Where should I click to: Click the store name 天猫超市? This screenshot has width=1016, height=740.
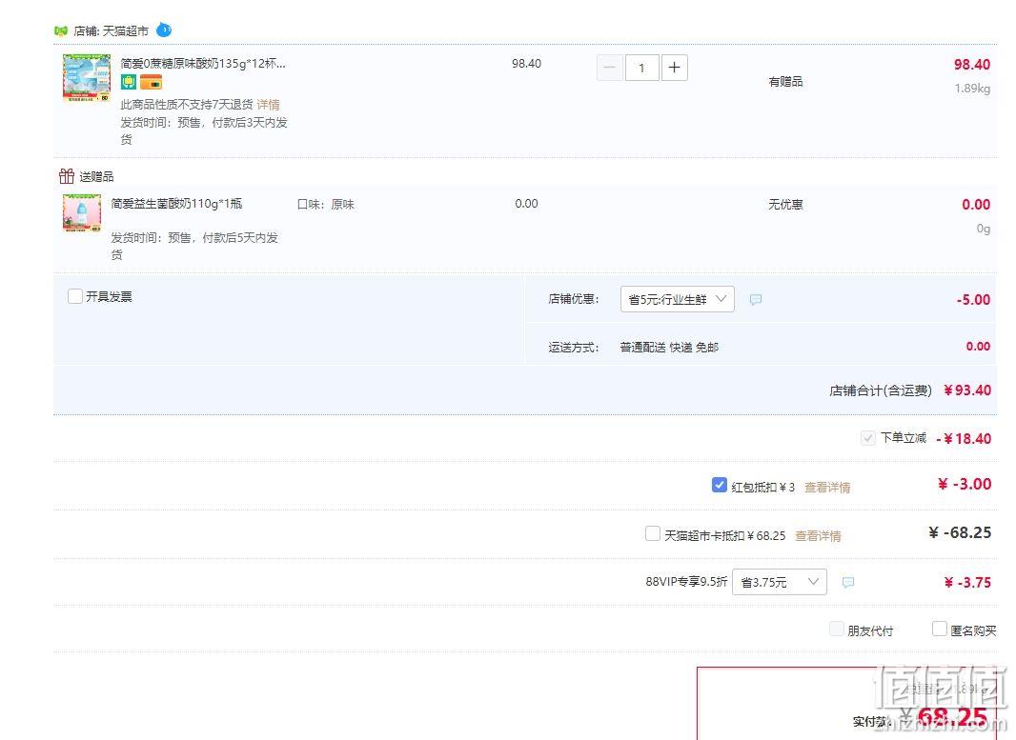coord(126,30)
